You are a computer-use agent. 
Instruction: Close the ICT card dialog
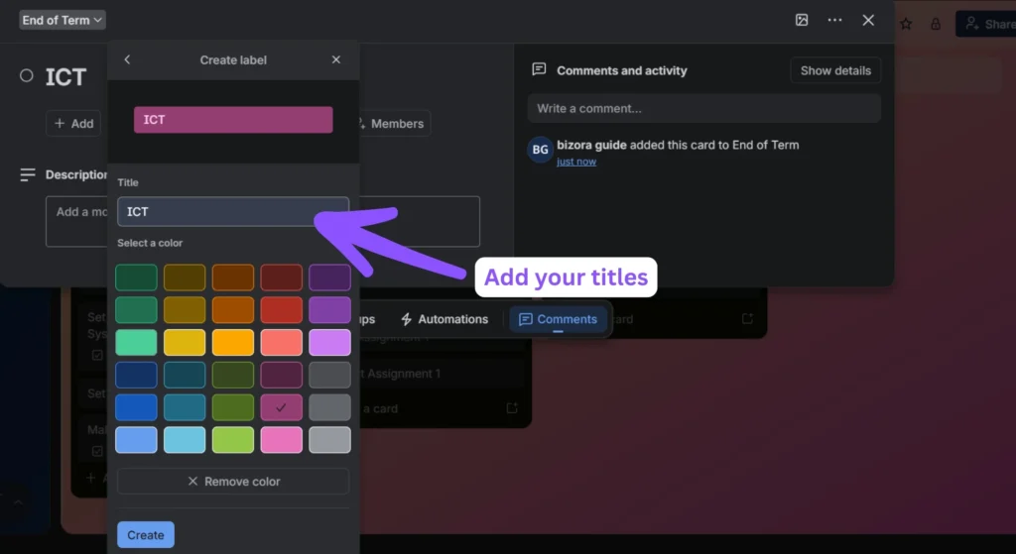pyautogui.click(x=868, y=20)
